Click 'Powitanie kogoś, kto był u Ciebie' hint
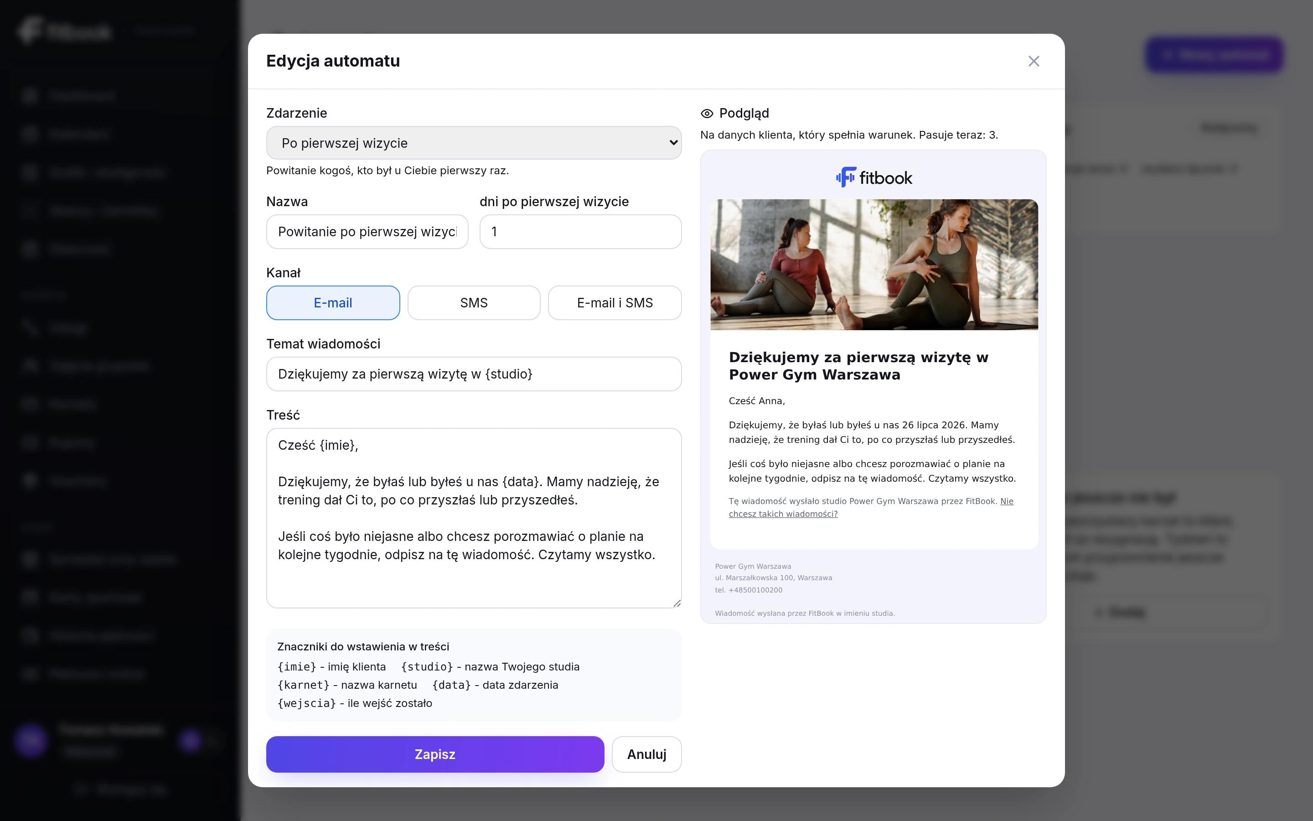 388,171
